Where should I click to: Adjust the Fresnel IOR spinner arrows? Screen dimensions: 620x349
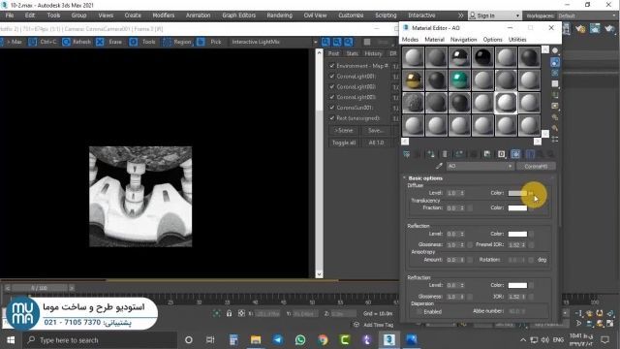(x=523, y=245)
